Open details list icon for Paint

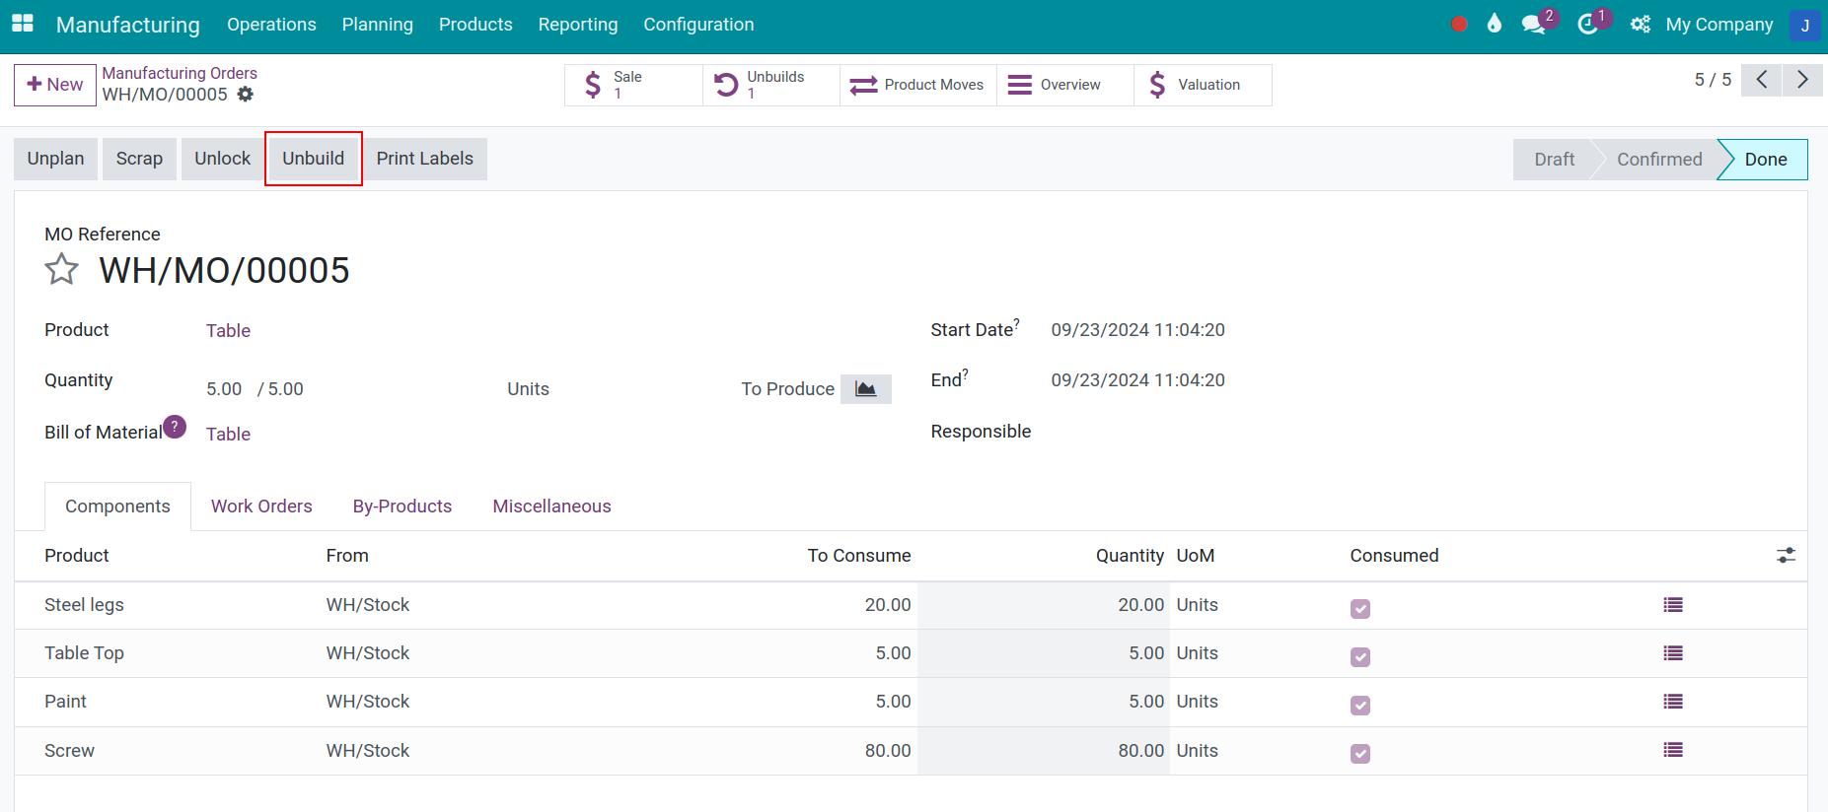point(1672,702)
